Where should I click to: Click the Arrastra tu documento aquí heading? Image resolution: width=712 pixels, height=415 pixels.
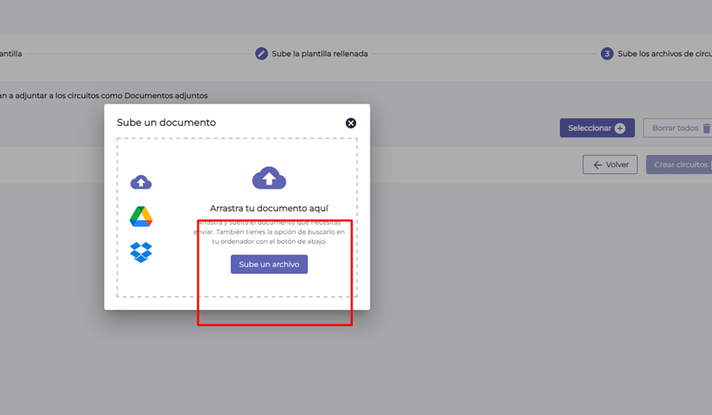tap(269, 208)
